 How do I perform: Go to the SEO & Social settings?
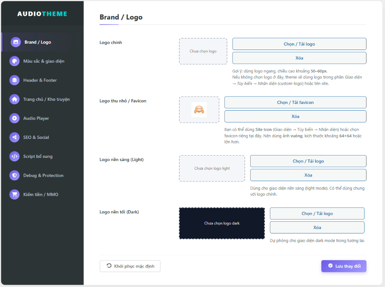click(x=36, y=137)
